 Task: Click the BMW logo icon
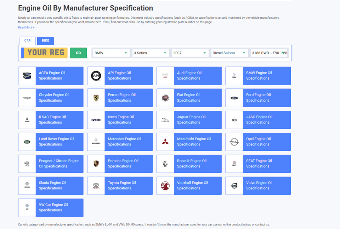click(234, 76)
